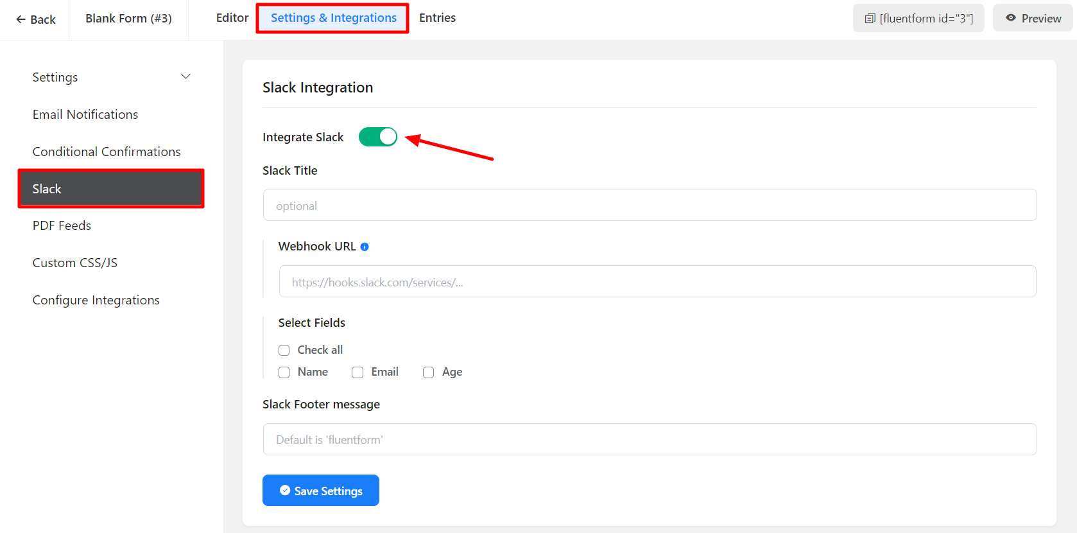Click the Webhook URL info icon

pyautogui.click(x=365, y=247)
